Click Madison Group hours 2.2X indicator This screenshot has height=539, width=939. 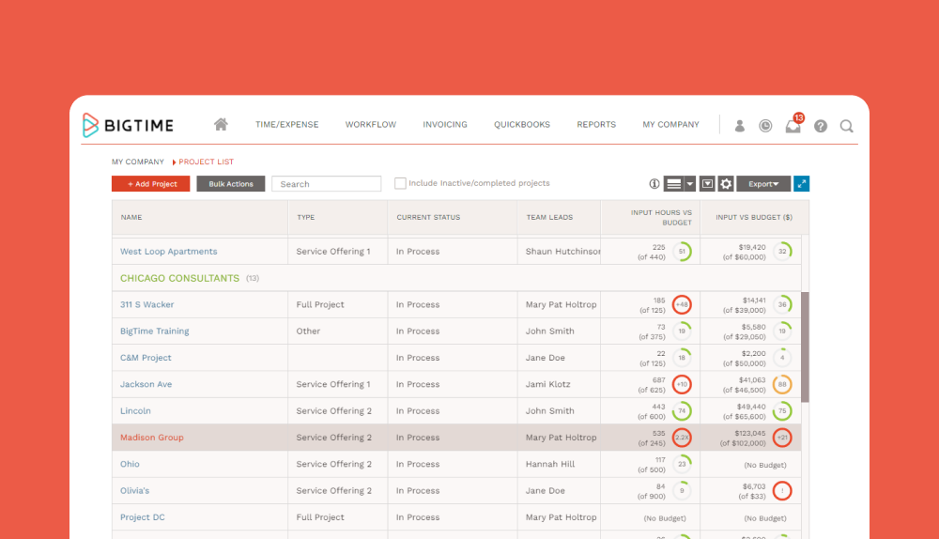pos(682,438)
